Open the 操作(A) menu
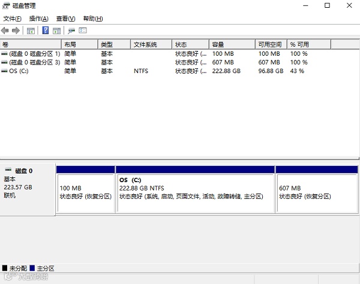The width and height of the screenshot is (360, 284). pyautogui.click(x=39, y=19)
